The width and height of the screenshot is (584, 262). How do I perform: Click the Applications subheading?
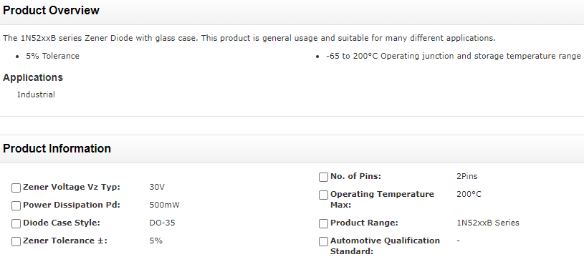[x=33, y=77]
